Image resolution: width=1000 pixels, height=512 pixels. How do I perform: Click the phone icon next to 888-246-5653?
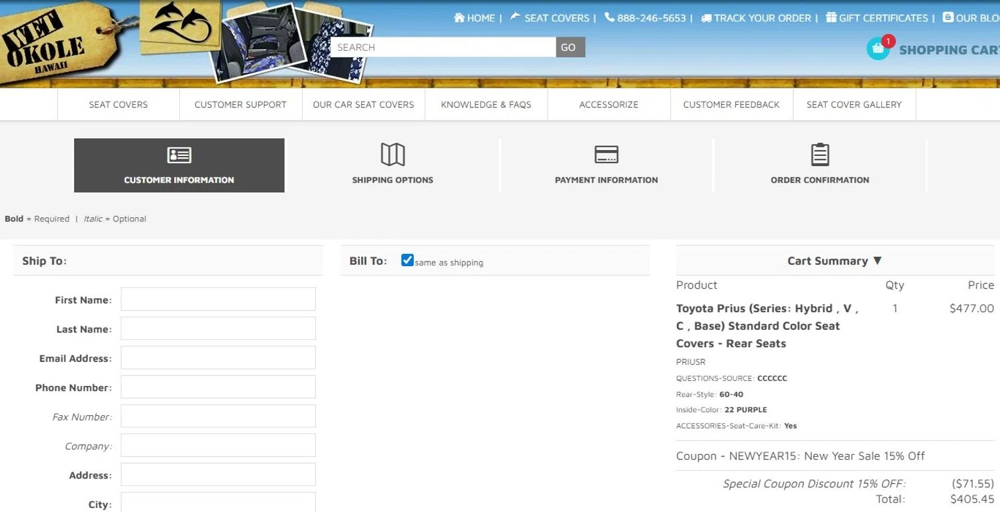609,17
